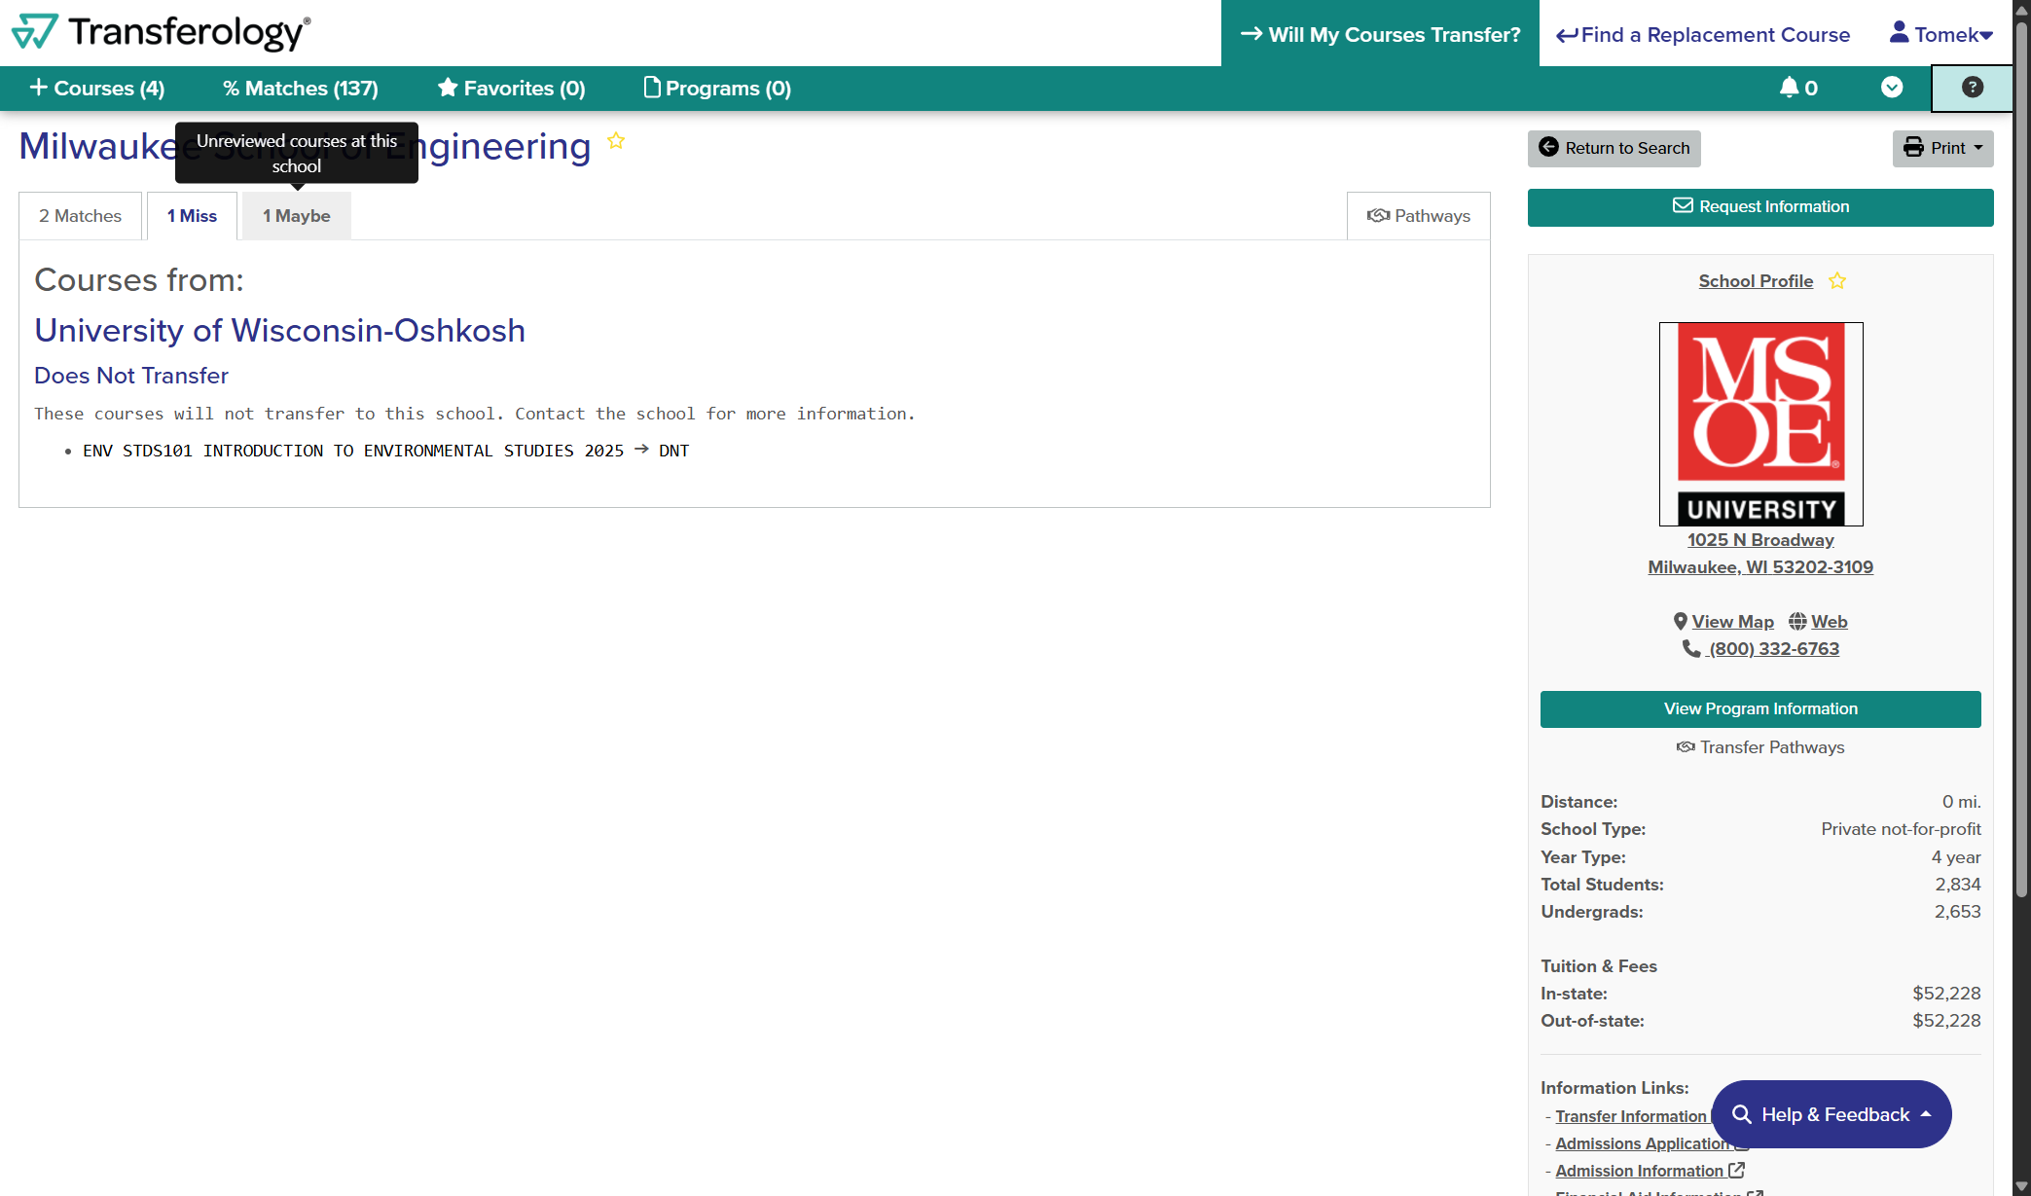The height and width of the screenshot is (1196, 2031).
Task: Select Will My Courses Transfer? tab
Action: point(1380,34)
